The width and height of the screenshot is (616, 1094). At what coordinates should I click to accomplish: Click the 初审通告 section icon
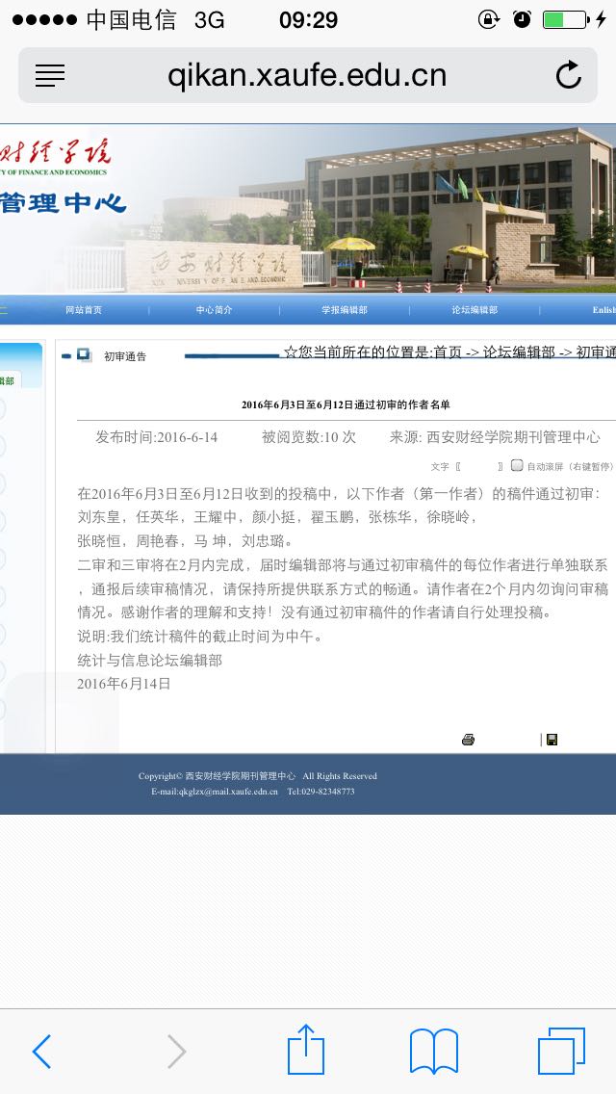point(85,355)
